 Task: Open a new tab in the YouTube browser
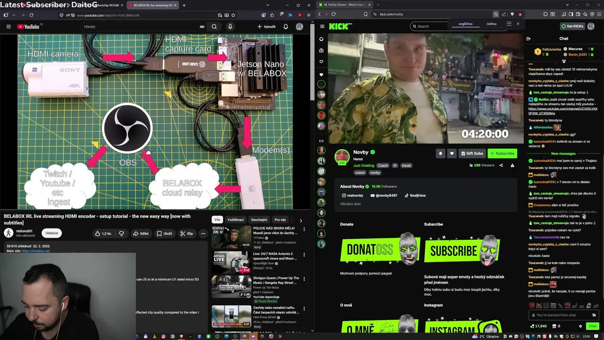coord(184,5)
